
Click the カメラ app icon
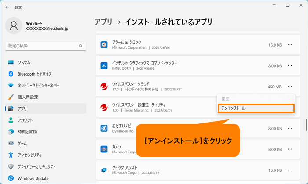pyautogui.click(x=104, y=149)
